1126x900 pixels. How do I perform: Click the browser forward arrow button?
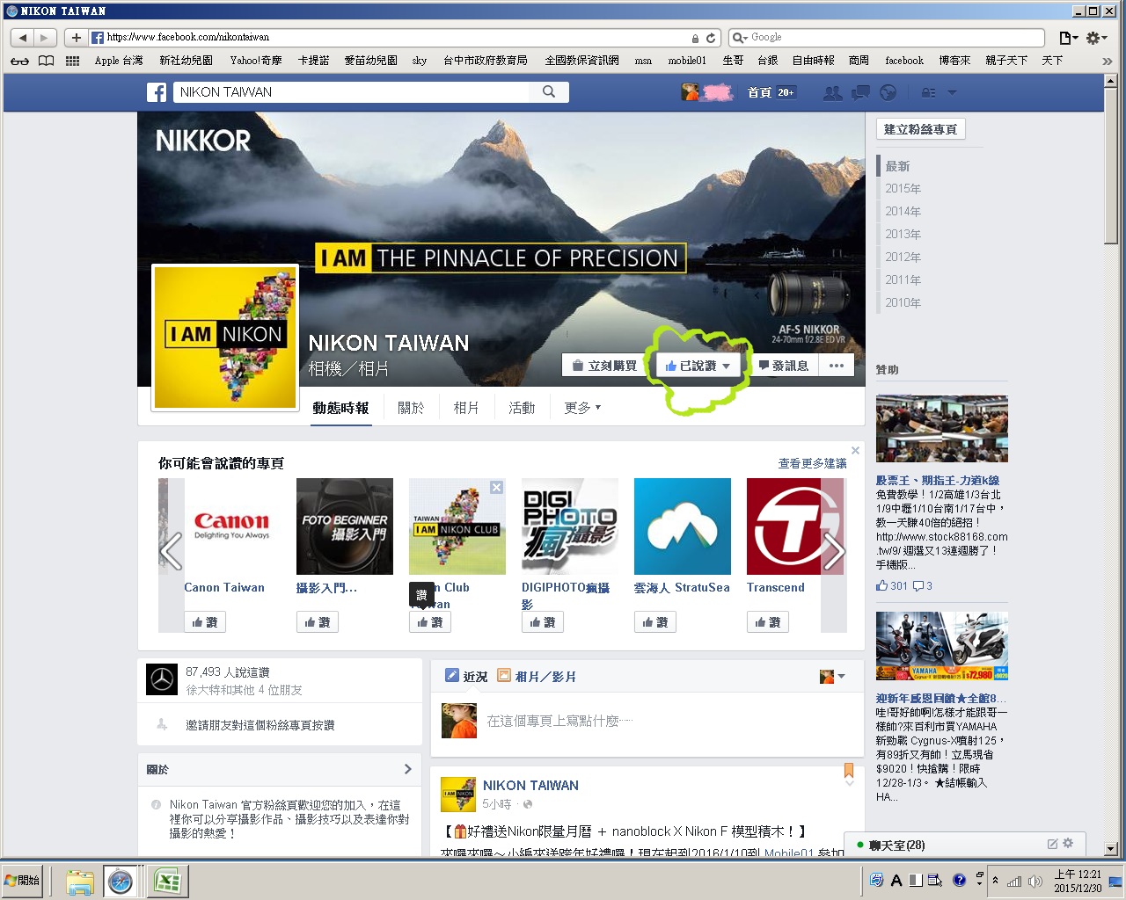(45, 38)
